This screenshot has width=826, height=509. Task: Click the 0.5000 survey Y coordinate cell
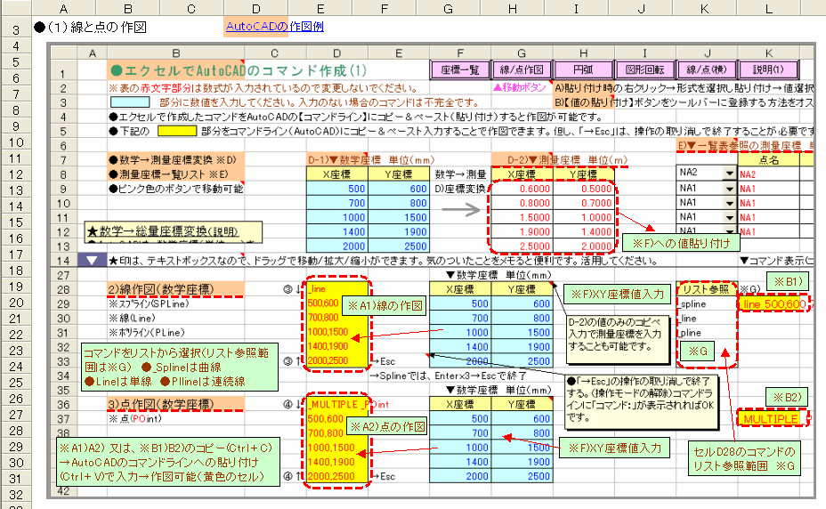point(584,189)
